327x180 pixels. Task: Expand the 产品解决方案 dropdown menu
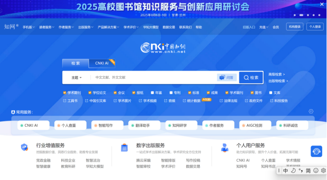108,27
